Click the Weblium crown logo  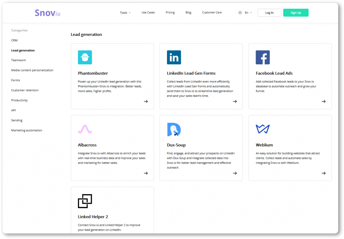tap(263, 129)
